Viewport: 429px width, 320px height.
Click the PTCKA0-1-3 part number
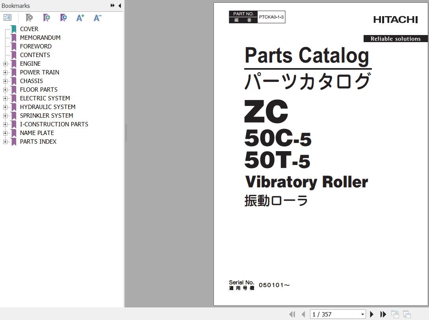click(271, 17)
